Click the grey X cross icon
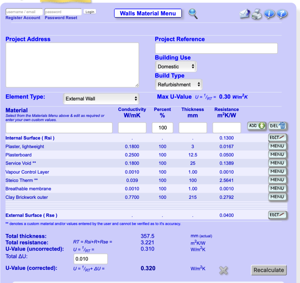 pyautogui.click(x=223, y=270)
